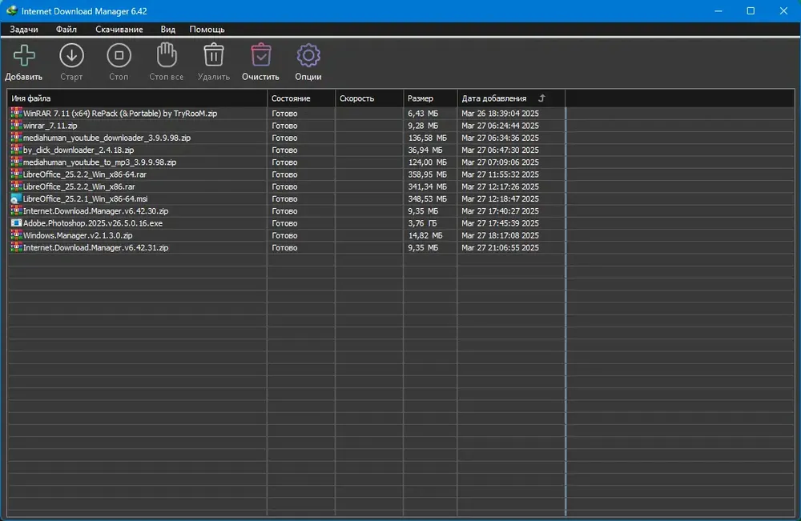The image size is (801, 521).
Task: Click the IDM logo in the title bar
Action: click(11, 10)
